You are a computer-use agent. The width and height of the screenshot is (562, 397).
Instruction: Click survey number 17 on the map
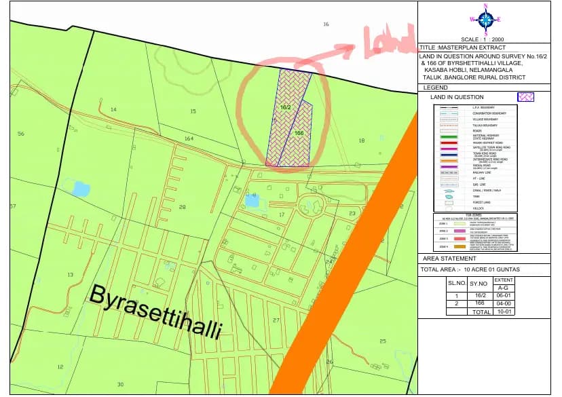click(282, 214)
